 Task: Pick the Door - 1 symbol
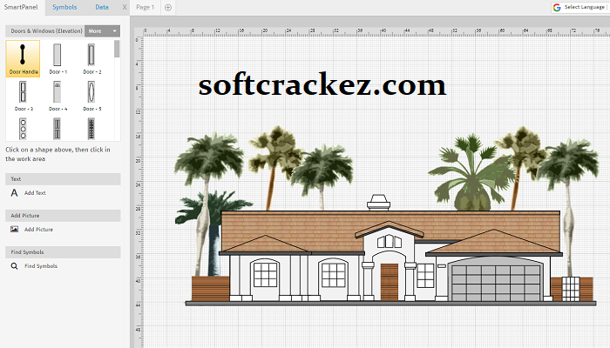click(x=58, y=58)
